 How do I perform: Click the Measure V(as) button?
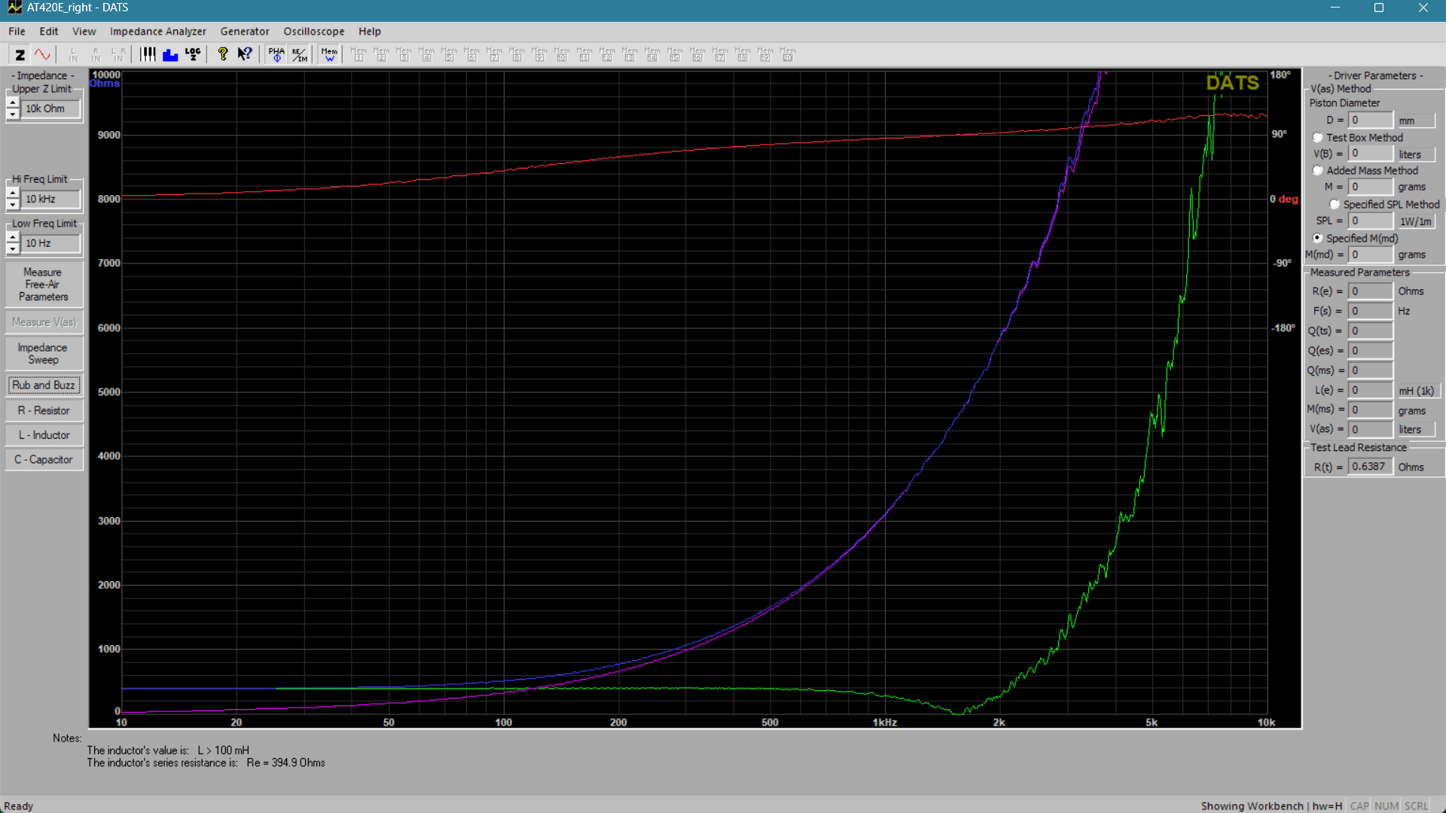pos(44,322)
